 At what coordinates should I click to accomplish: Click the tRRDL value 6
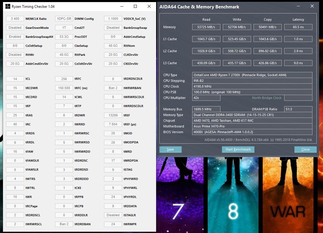point(15,142)
